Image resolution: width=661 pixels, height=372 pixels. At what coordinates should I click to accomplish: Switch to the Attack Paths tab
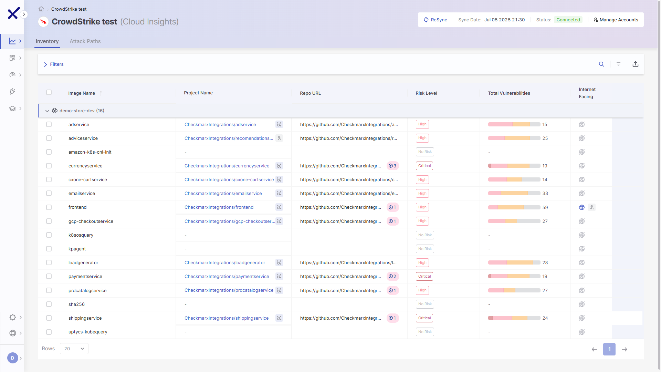[x=85, y=41]
